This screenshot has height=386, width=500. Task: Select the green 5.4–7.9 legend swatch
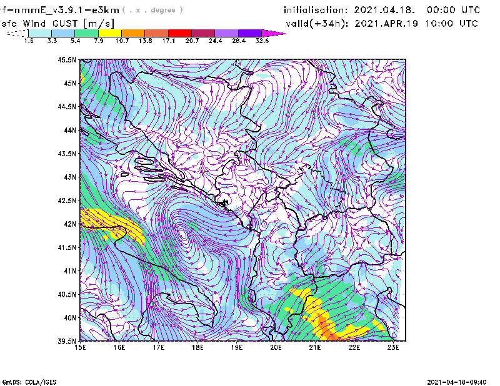(x=86, y=33)
